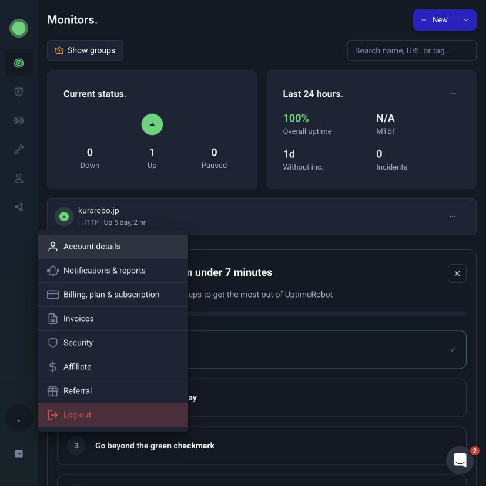The width and height of the screenshot is (486, 486).
Task: Open the kurarebo.jp monitor link
Action: pyautogui.click(x=98, y=211)
